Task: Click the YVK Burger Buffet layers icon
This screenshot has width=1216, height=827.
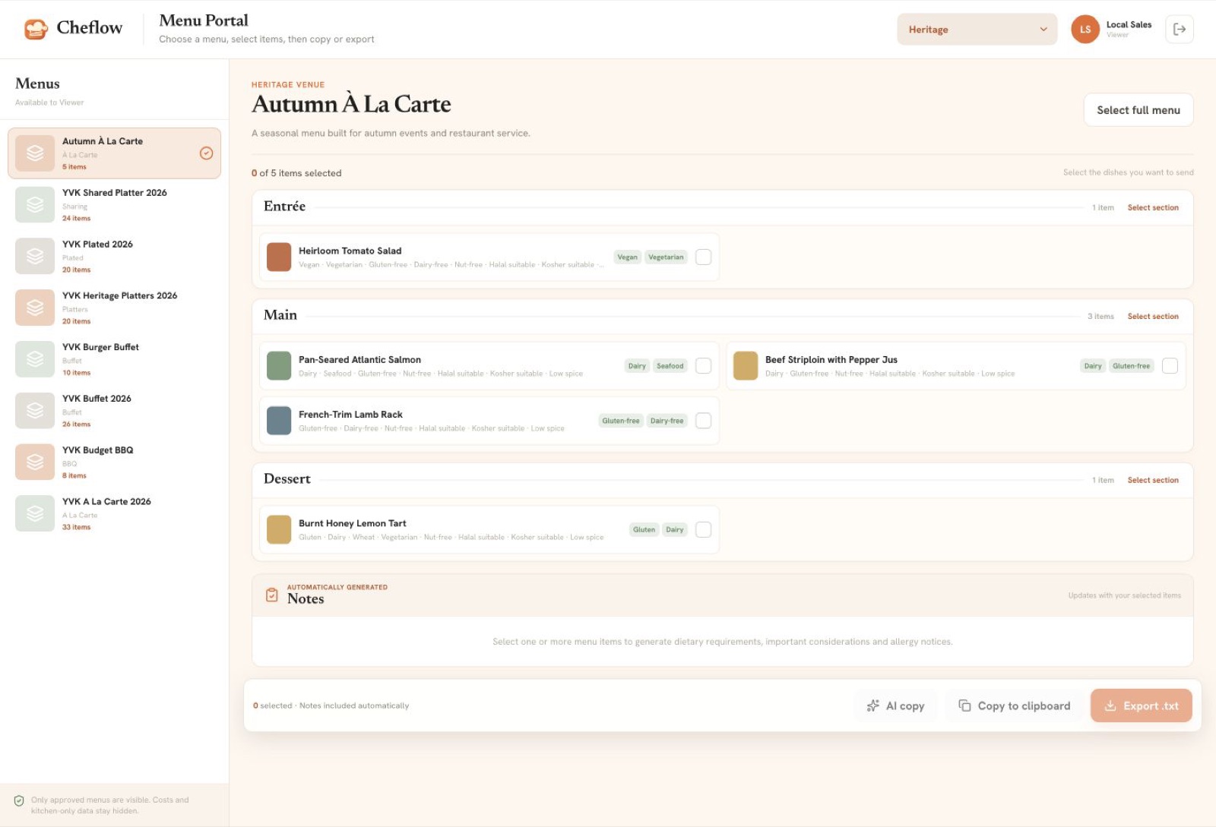Action: [35, 359]
